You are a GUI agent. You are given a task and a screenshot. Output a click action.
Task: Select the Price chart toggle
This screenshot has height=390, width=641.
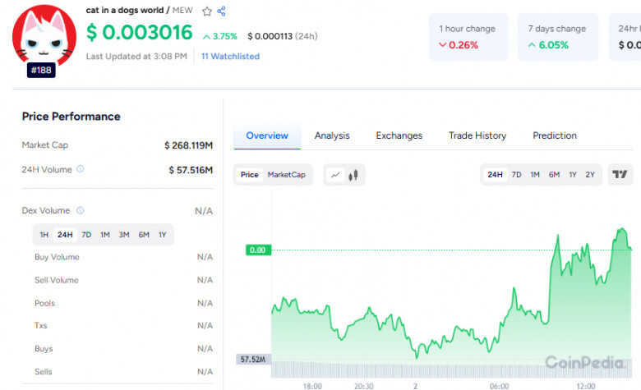[x=249, y=175]
